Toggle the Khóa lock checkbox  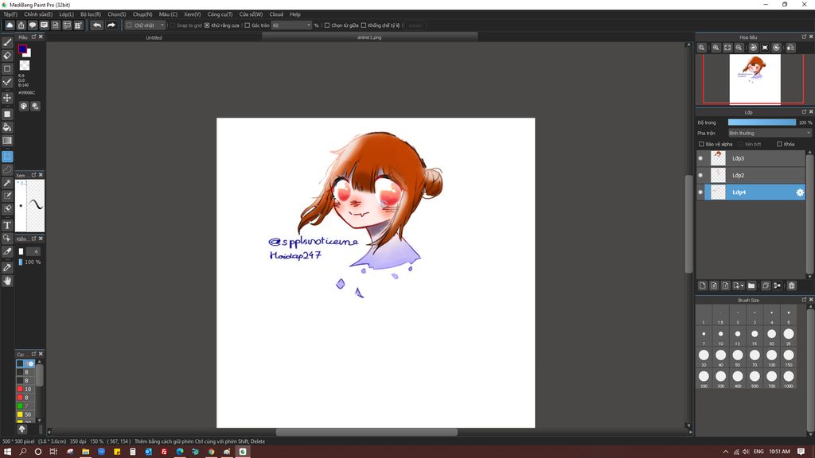[x=779, y=145]
